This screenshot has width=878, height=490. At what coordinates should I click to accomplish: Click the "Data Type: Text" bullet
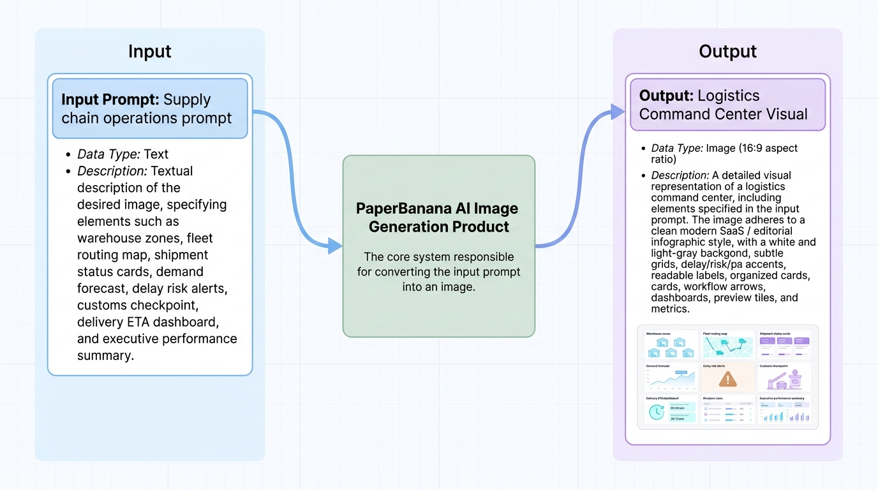(x=123, y=154)
